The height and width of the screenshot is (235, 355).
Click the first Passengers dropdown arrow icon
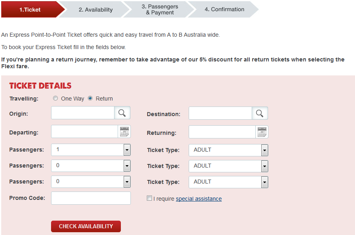[127, 150]
